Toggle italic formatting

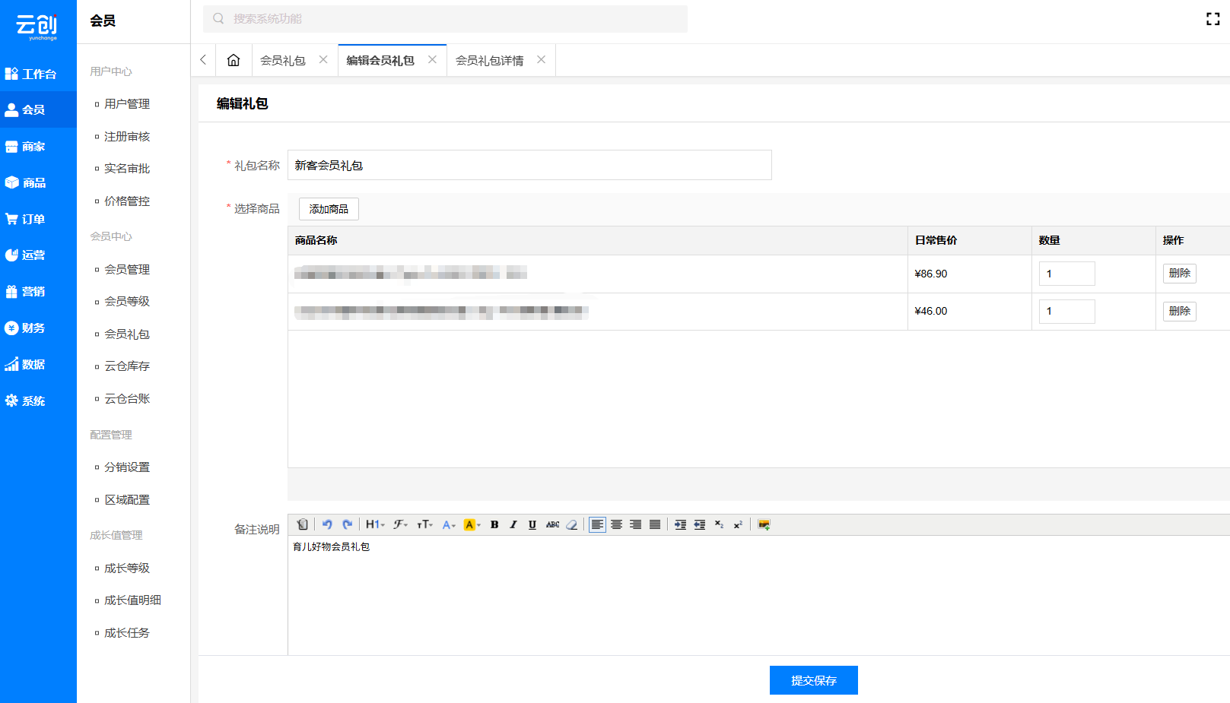(513, 524)
